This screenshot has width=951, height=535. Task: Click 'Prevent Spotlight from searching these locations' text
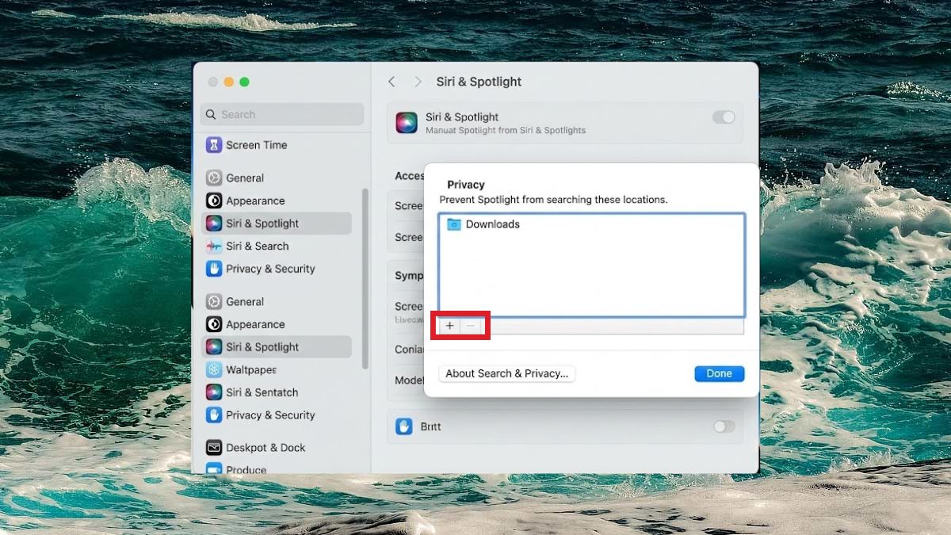[x=554, y=200]
